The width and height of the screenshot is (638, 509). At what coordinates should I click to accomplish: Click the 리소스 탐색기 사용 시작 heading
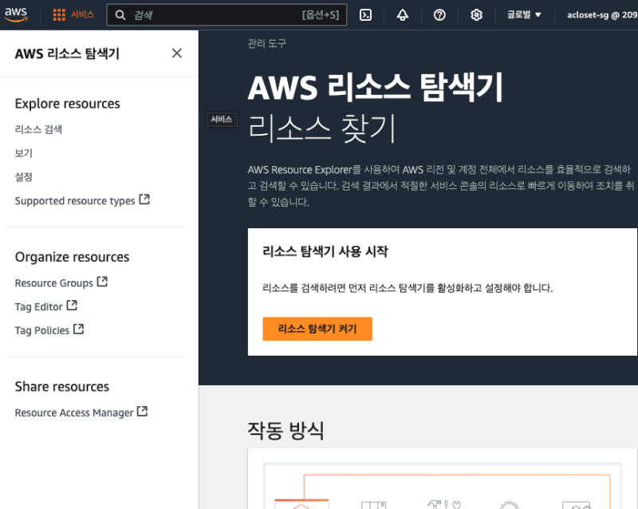325,251
